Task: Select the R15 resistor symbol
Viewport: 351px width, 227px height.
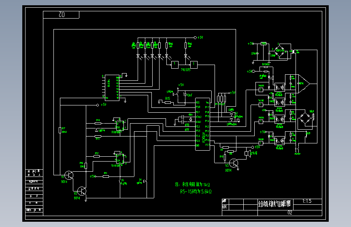Action: (168, 103)
